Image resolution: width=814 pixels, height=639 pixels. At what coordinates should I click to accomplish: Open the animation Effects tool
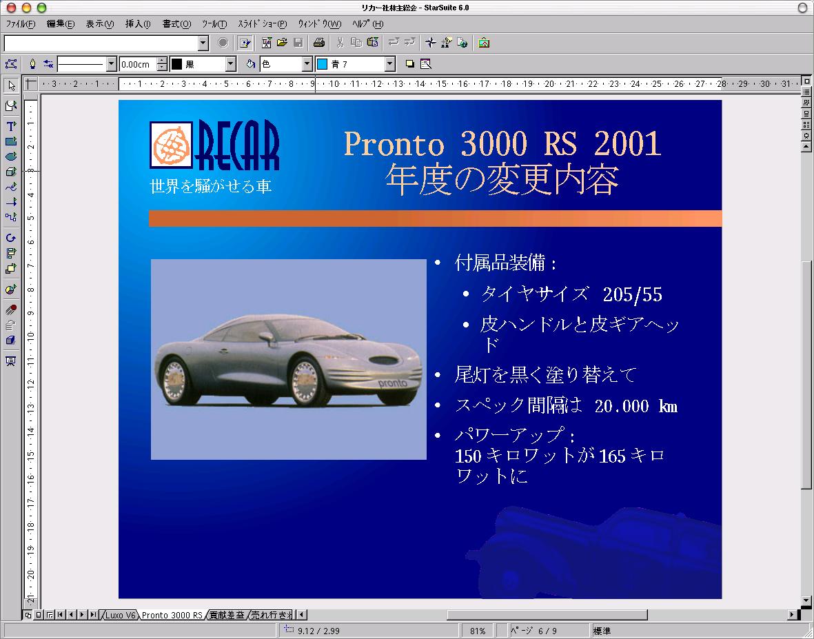11,310
